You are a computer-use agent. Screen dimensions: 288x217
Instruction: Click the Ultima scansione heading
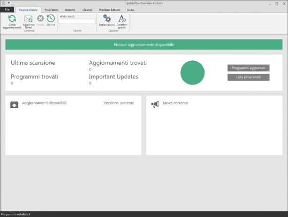pos(33,63)
